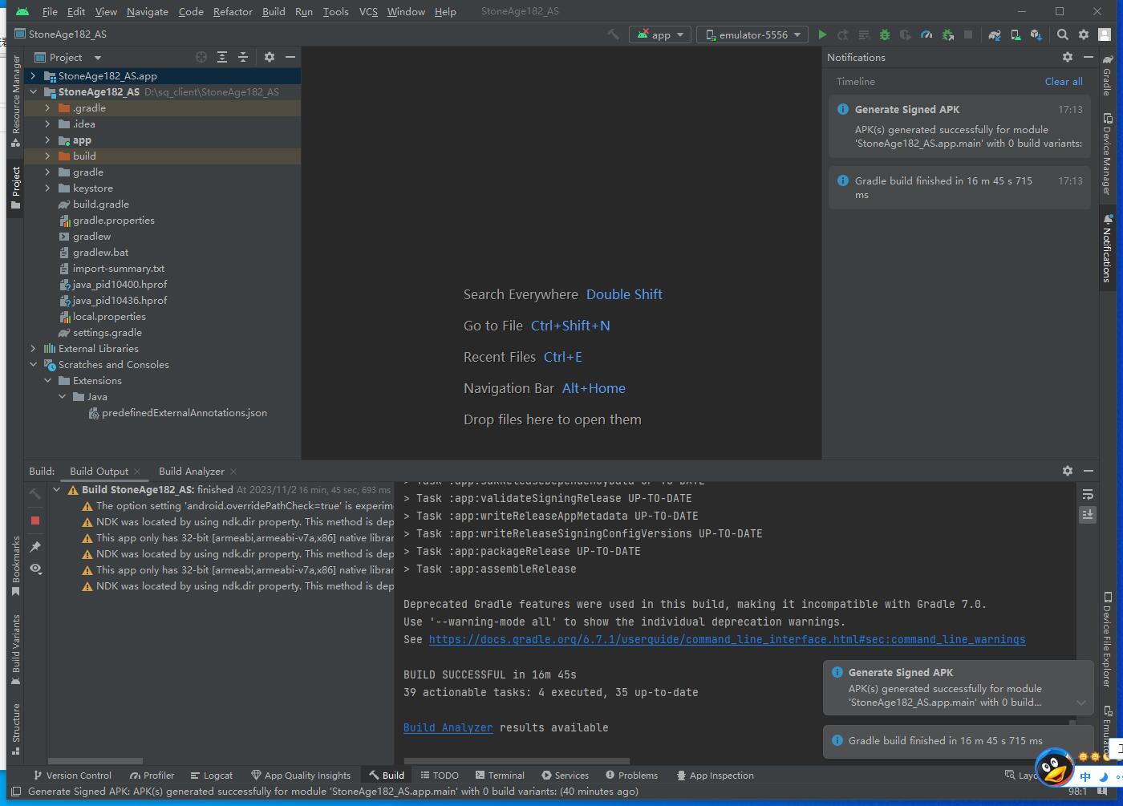Click the green Debug bug icon
This screenshot has width=1123, height=806.
pyautogui.click(x=885, y=34)
